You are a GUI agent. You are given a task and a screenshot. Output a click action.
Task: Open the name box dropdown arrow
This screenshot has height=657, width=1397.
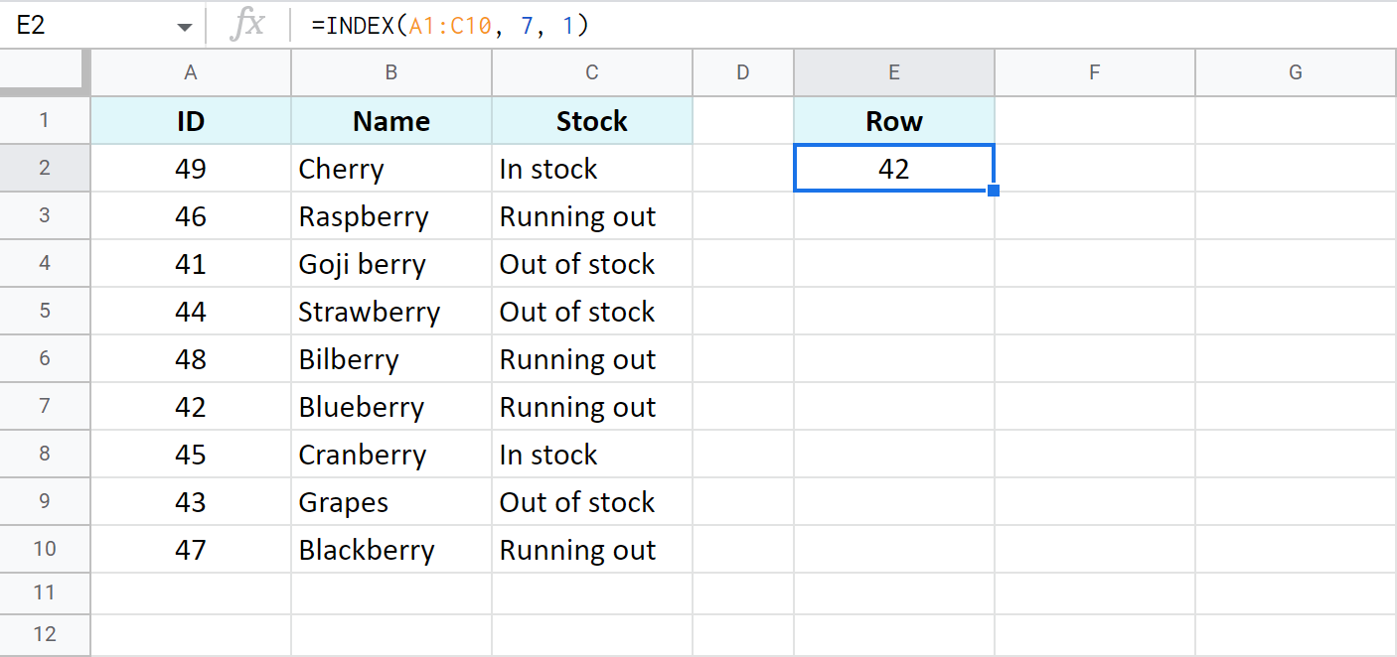click(185, 25)
